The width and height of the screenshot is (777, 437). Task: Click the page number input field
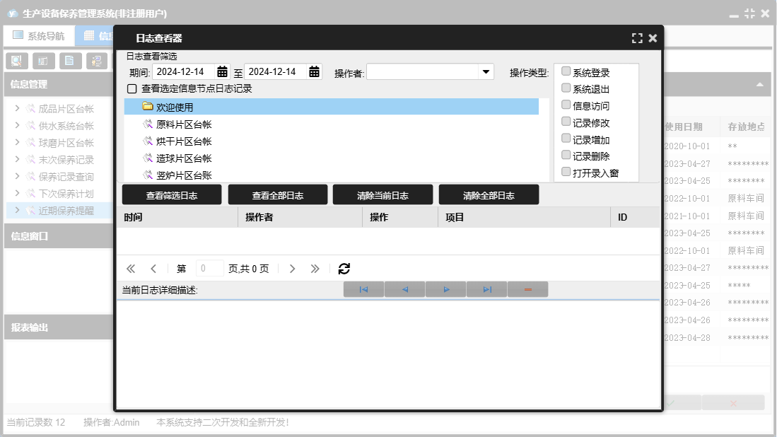tap(210, 269)
